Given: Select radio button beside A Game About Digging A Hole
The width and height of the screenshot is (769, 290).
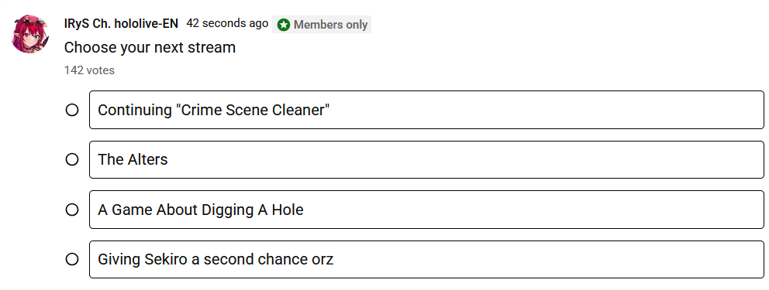Looking at the screenshot, I should (x=72, y=210).
